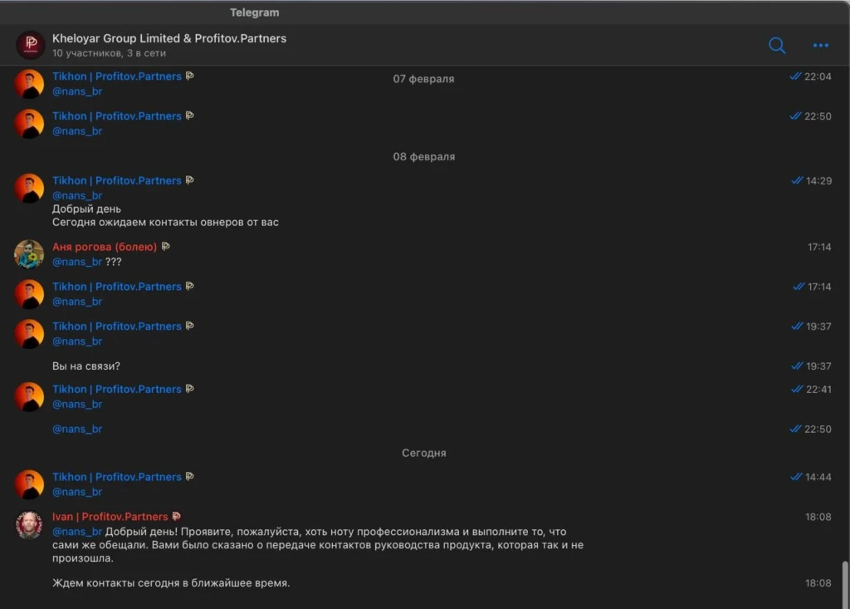Click the 18:08 timestamp on Ivan's first message
The height and width of the screenshot is (609, 850).
pos(818,517)
